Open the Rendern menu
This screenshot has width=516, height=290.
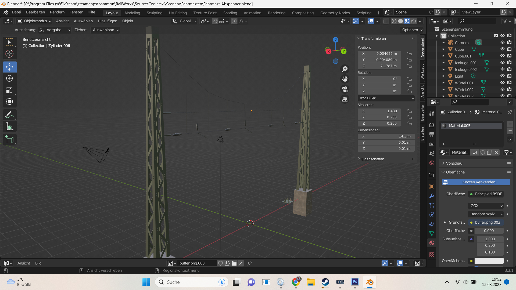(57, 12)
